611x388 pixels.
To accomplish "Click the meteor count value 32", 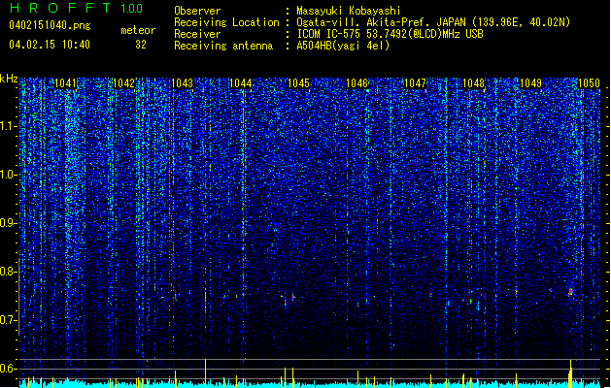I will pyautogui.click(x=141, y=45).
